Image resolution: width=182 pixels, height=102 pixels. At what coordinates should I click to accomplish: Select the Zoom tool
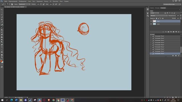pos(2,57)
